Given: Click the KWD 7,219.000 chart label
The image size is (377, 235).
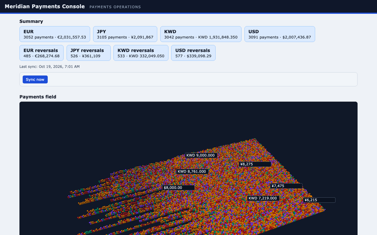Looking at the screenshot, I should tap(263, 198).
